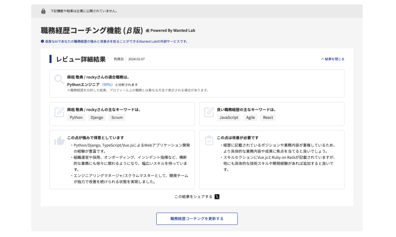
Task: Share the result via X icon
Action: tap(217, 196)
